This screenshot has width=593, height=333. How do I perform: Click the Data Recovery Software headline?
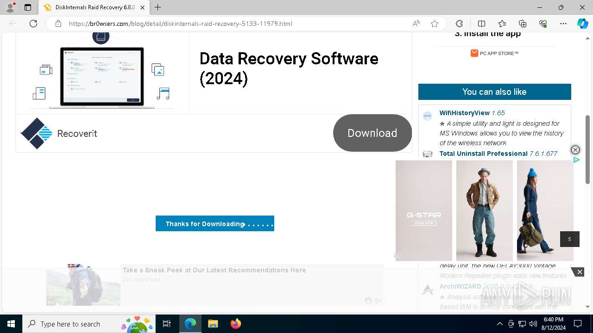click(x=289, y=68)
